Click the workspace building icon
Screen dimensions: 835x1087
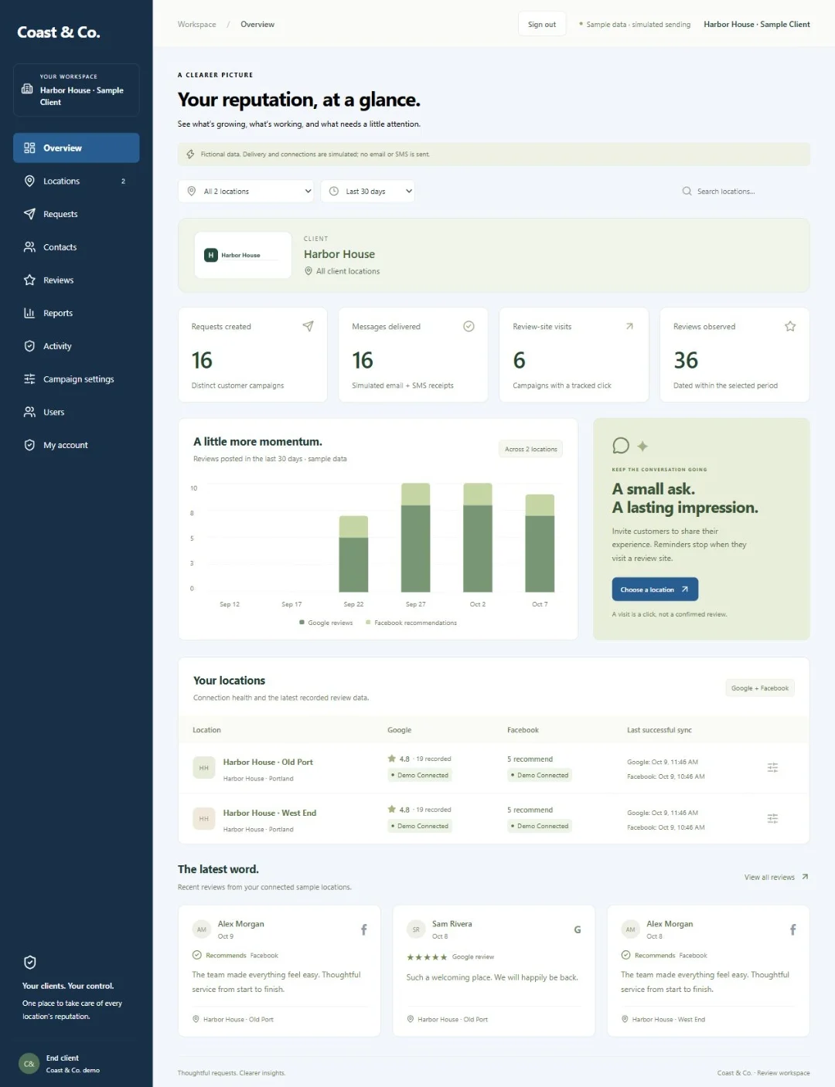tap(27, 90)
